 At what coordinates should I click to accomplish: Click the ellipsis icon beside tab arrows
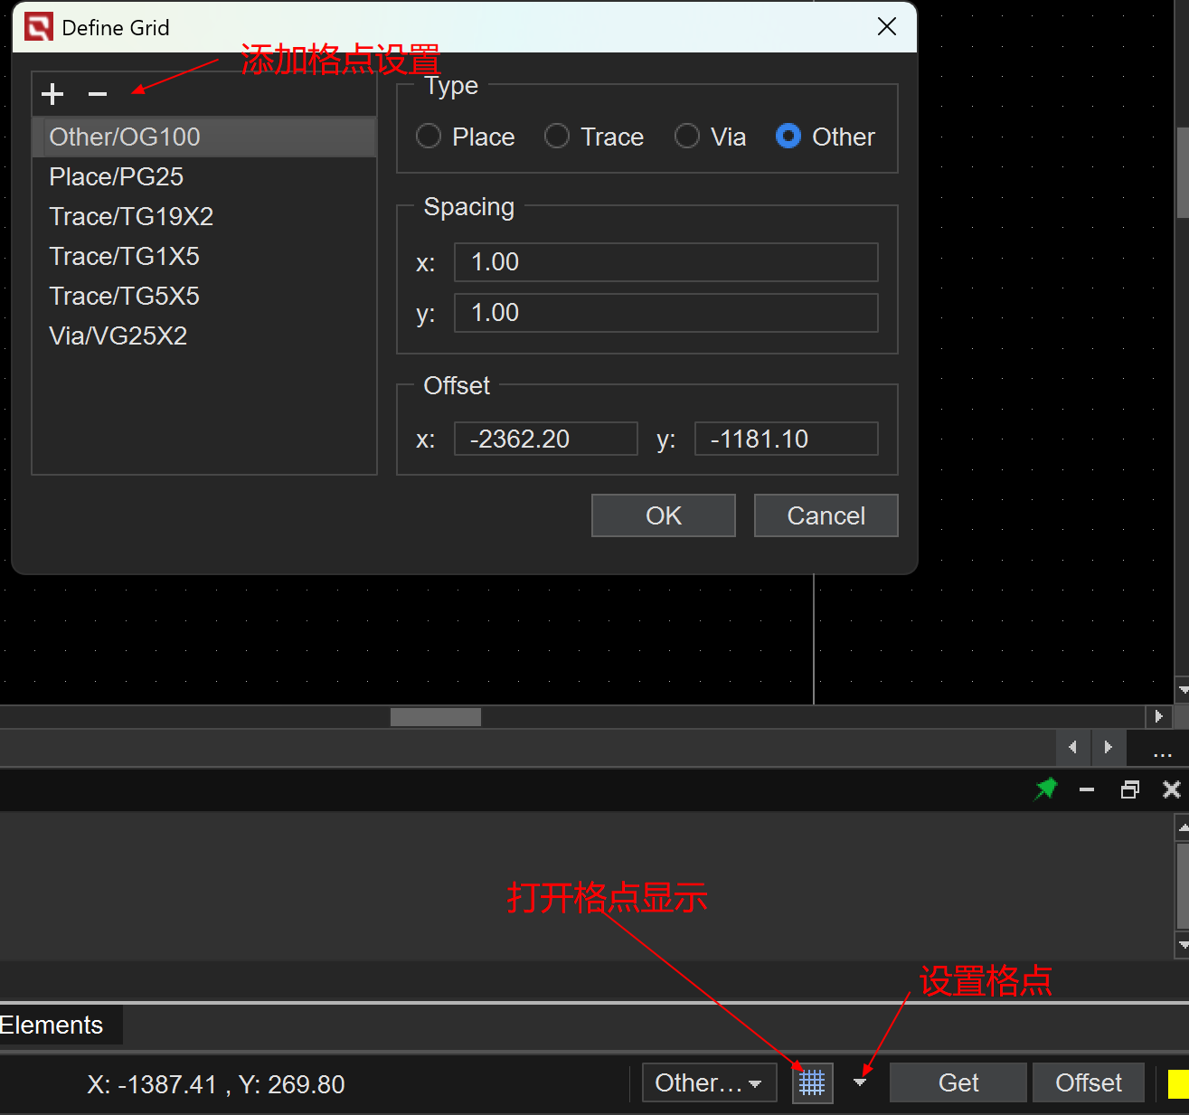(1162, 748)
